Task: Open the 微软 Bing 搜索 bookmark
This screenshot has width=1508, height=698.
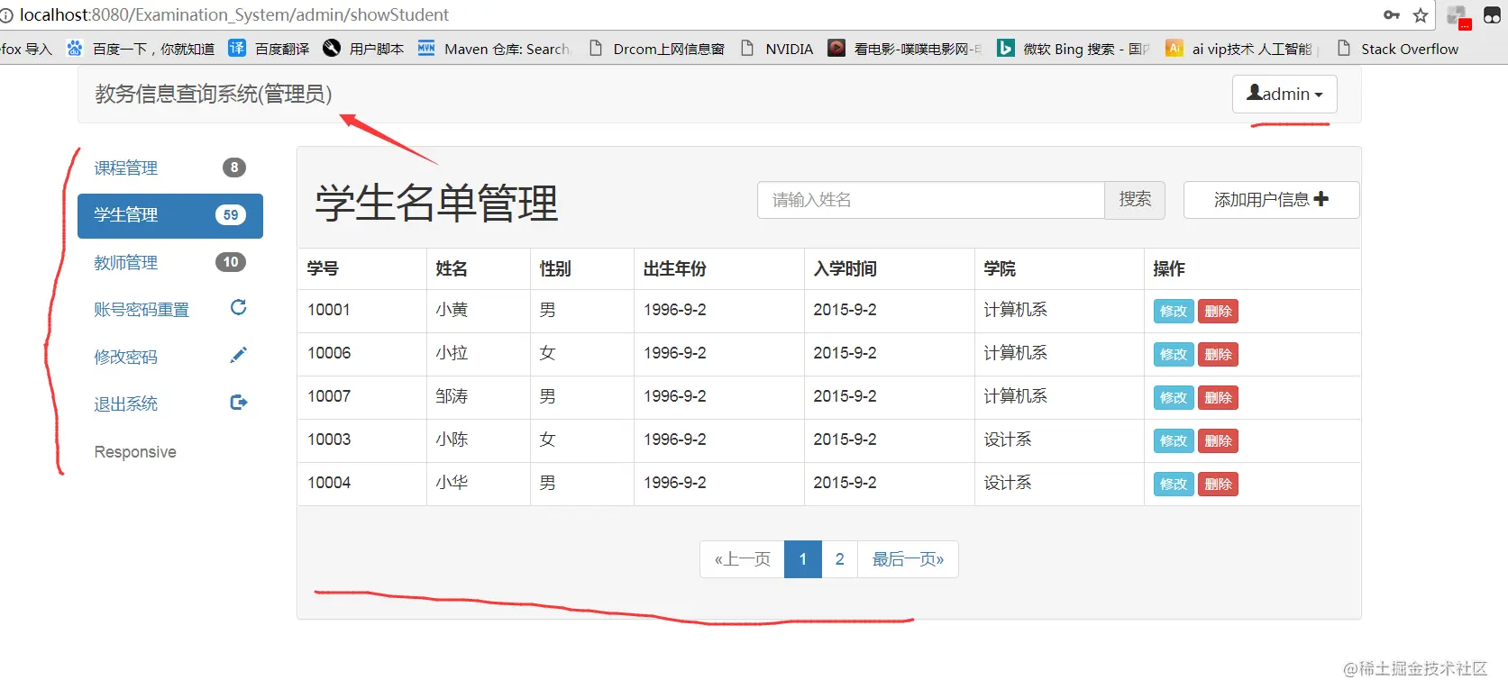Action: [1074, 49]
